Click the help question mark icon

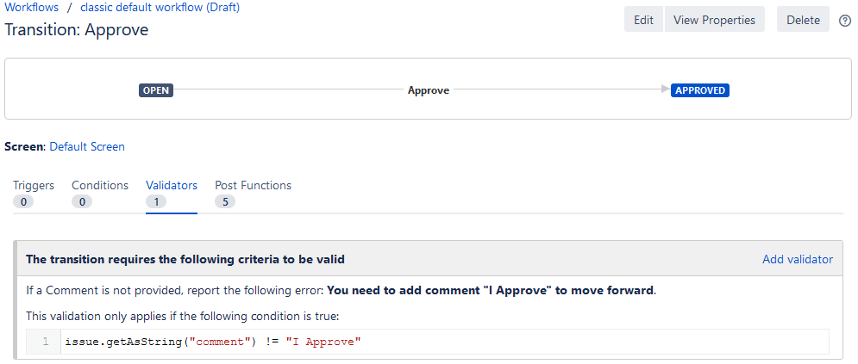tap(845, 21)
